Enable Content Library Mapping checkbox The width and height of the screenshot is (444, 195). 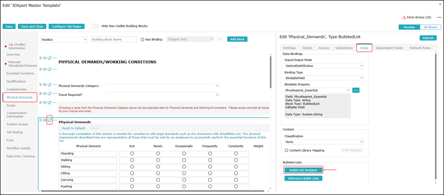pos(286,150)
